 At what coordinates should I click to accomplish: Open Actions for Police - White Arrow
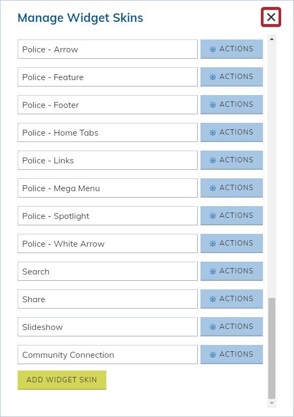point(231,243)
